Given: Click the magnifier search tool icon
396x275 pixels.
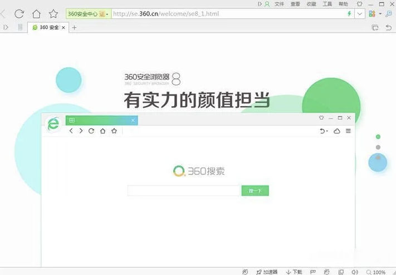Looking at the screenshot, I should (x=389, y=14).
